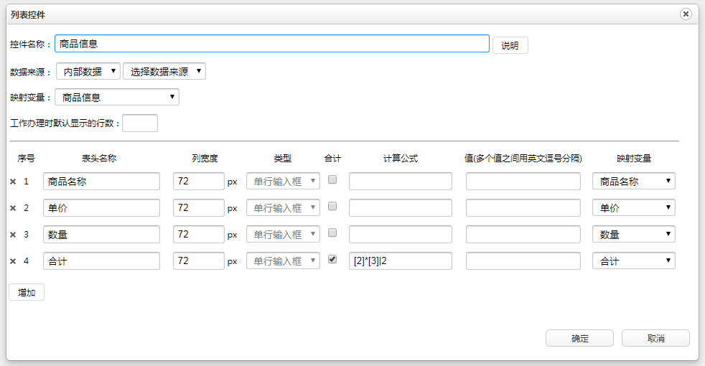The height and width of the screenshot is (366, 705).
Task: Confirm with the 确定 button
Action: 579,338
